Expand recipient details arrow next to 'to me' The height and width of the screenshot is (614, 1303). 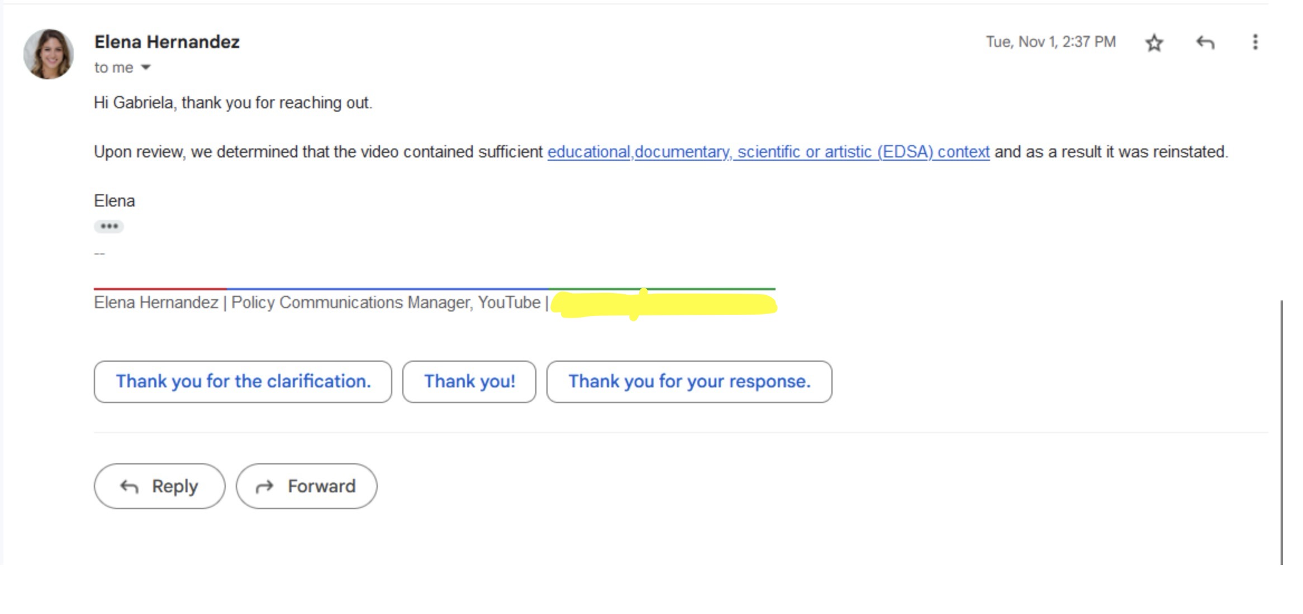pos(146,68)
